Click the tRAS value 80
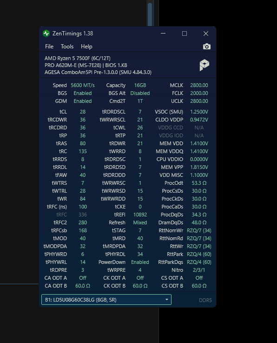 click(x=83, y=143)
